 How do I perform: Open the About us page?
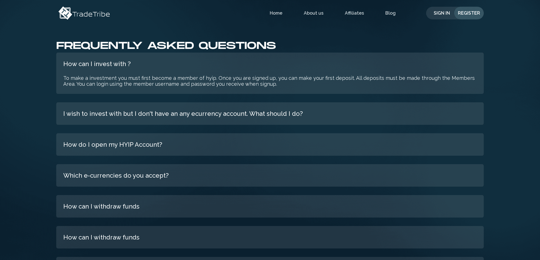click(313, 13)
